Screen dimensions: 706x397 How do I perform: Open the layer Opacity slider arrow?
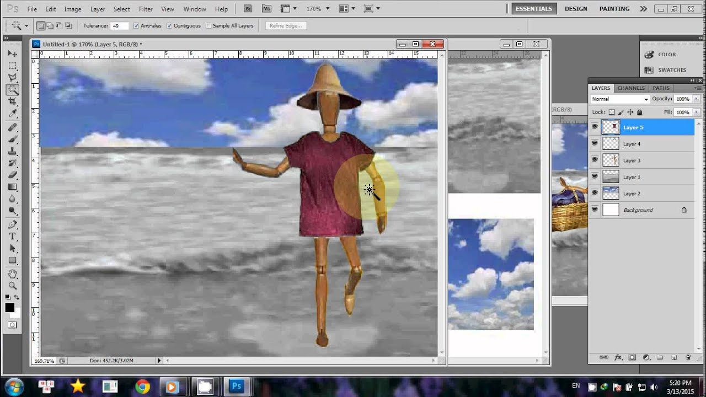click(x=697, y=99)
